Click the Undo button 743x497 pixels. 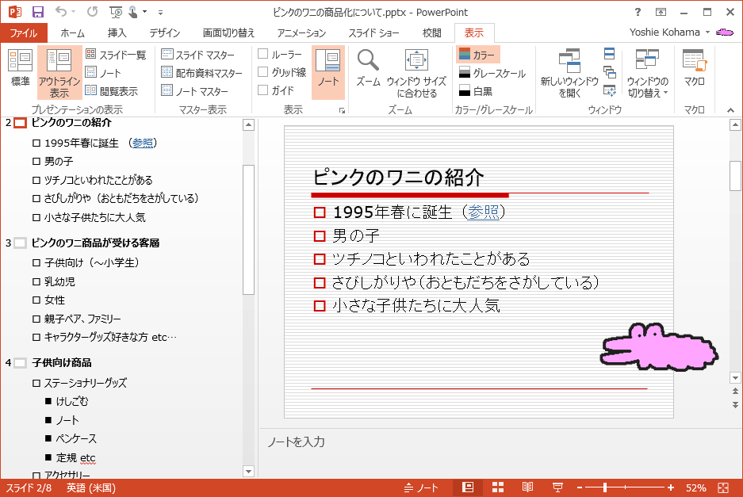[x=60, y=12]
